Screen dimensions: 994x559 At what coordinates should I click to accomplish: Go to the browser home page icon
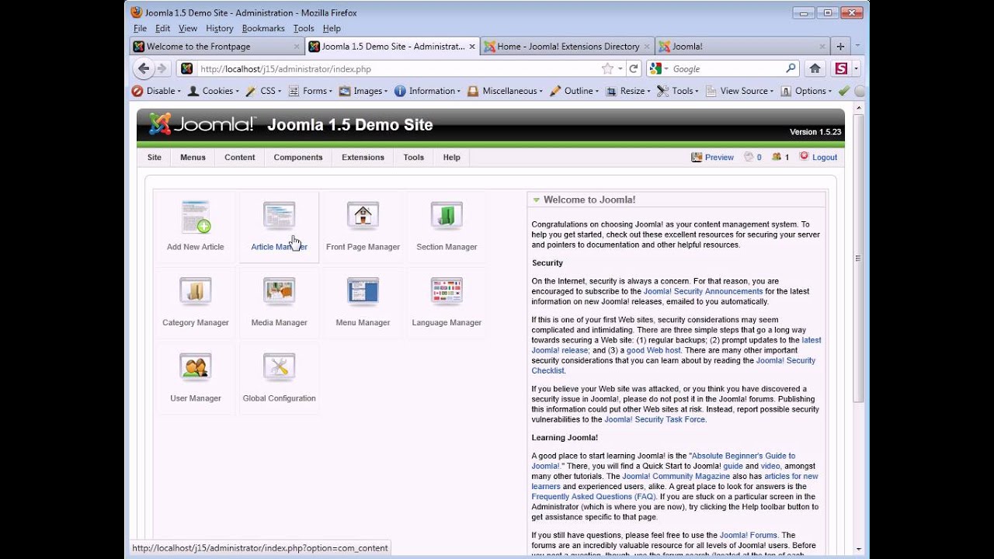click(x=815, y=68)
